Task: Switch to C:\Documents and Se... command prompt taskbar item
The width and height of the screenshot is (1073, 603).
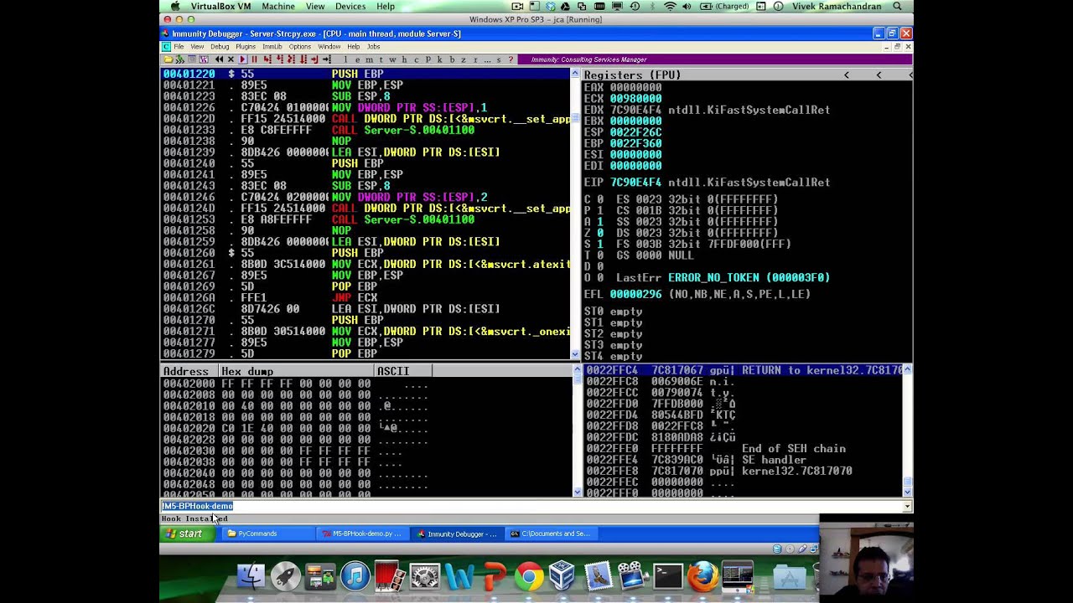Action: [x=552, y=533]
